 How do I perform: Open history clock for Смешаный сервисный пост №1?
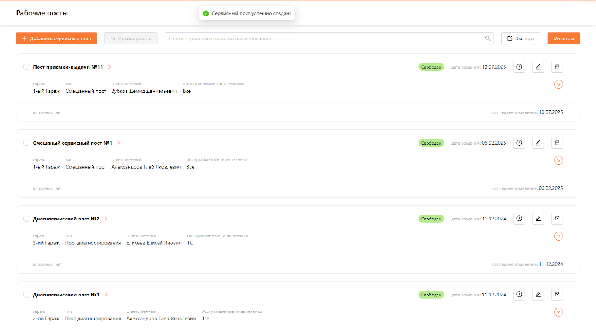pyautogui.click(x=519, y=143)
